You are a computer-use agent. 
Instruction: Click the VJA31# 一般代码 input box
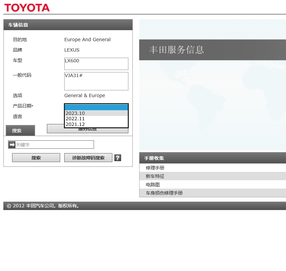pos(96,81)
